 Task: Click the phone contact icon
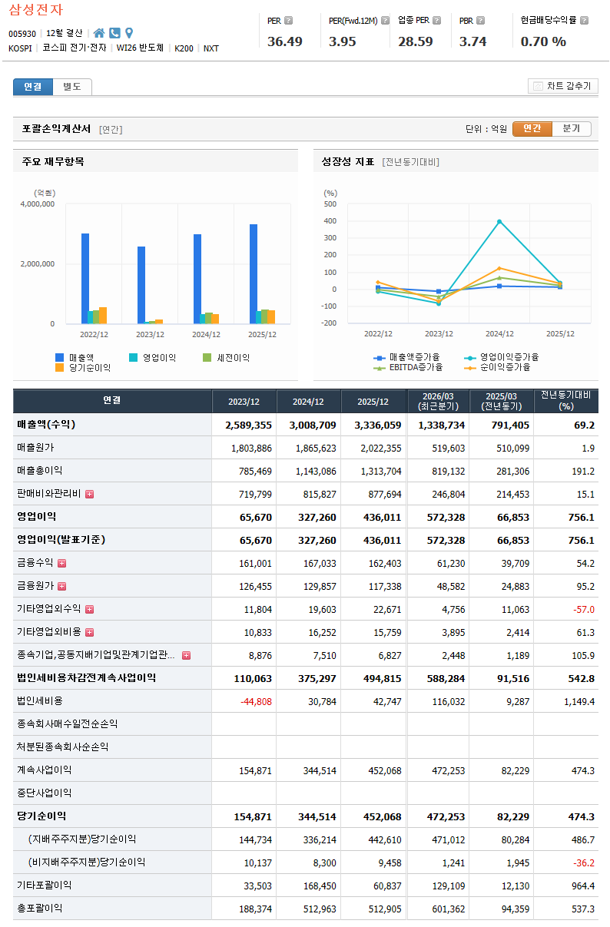click(114, 33)
